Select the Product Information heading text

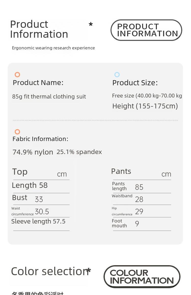tap(39, 29)
